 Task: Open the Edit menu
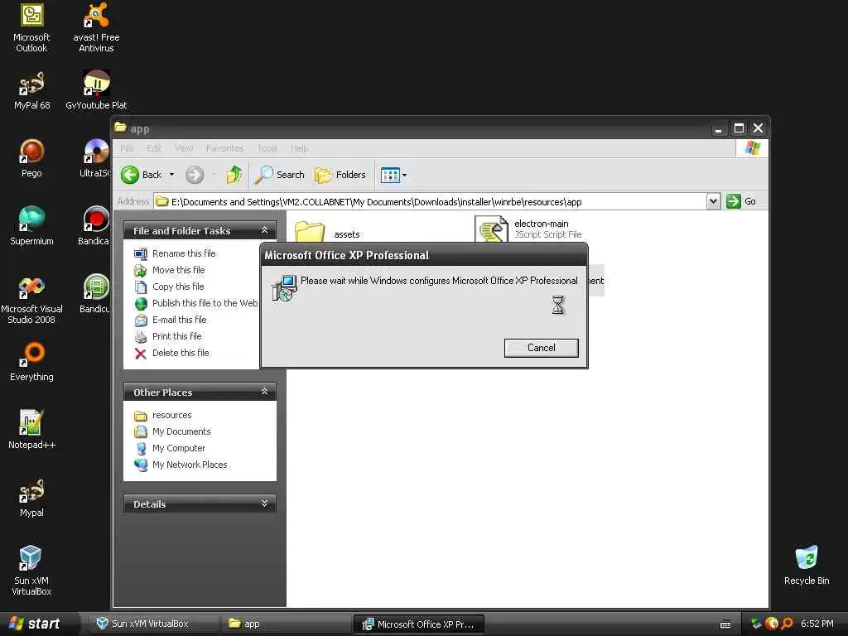[x=153, y=148]
